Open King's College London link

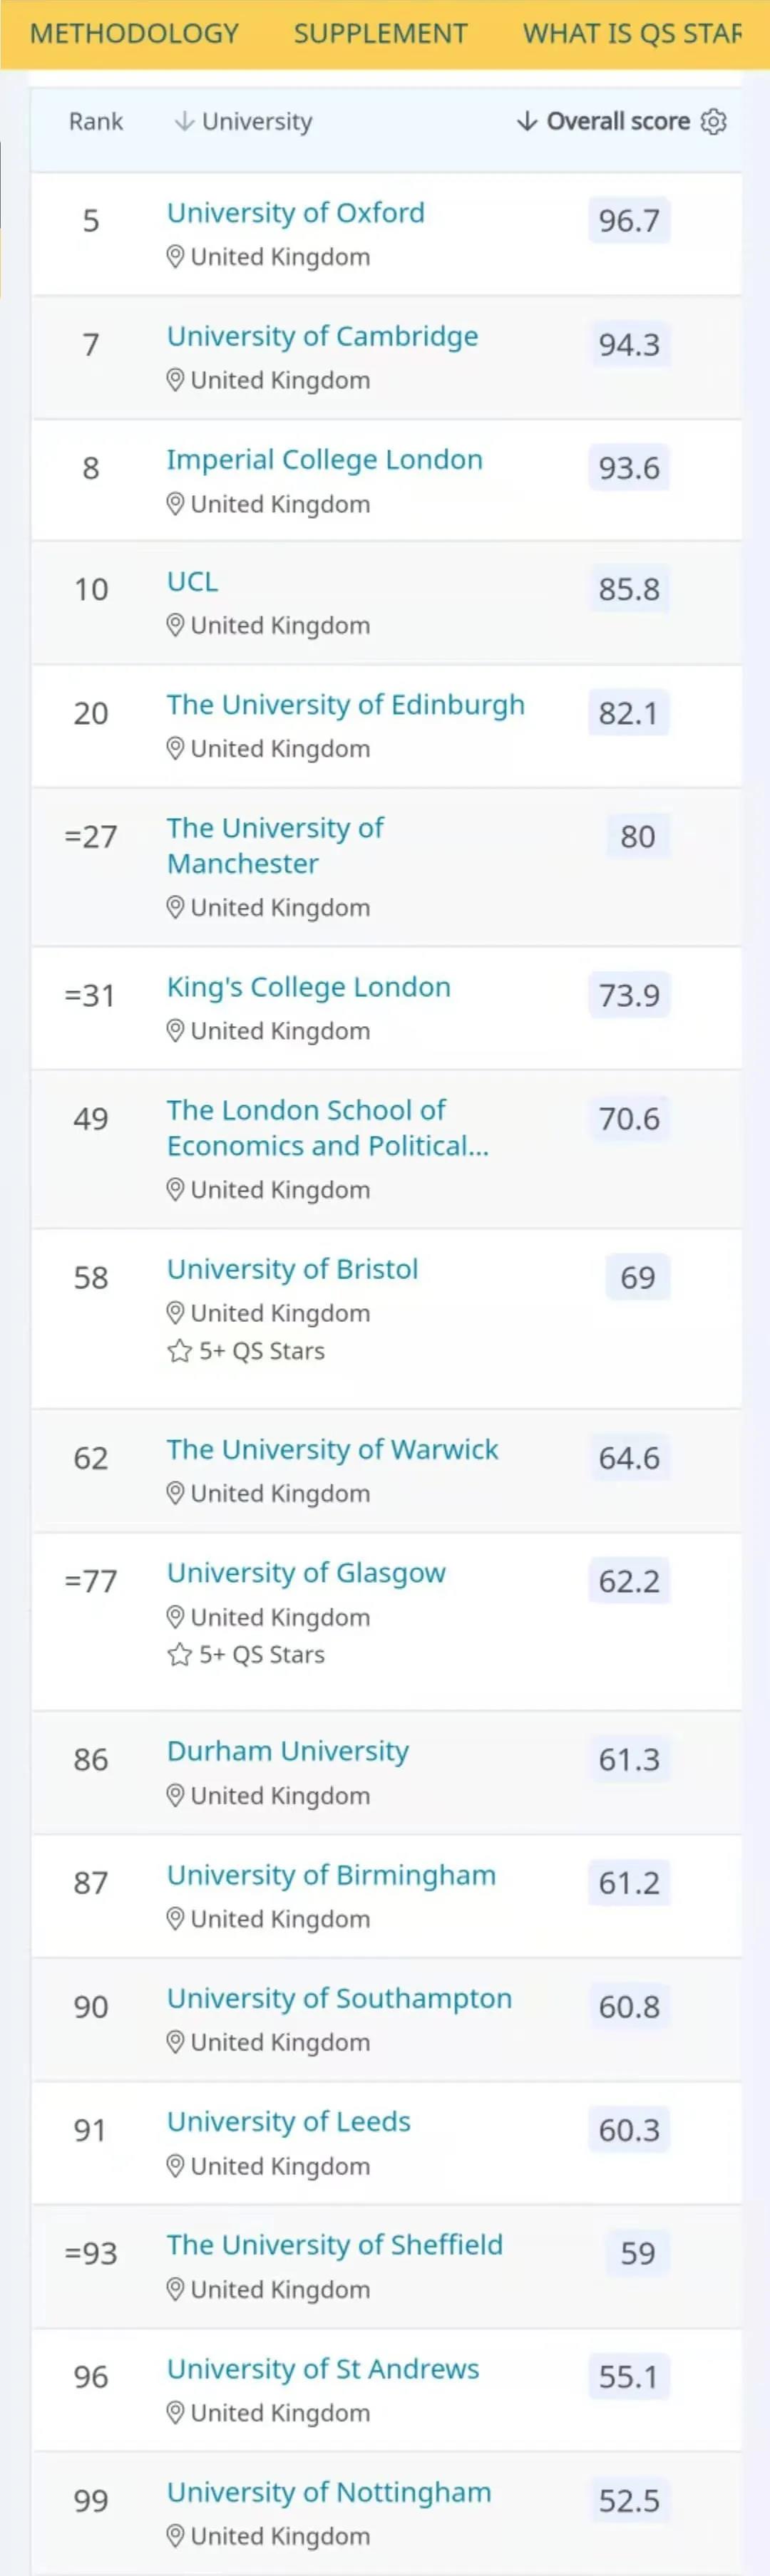coord(308,987)
